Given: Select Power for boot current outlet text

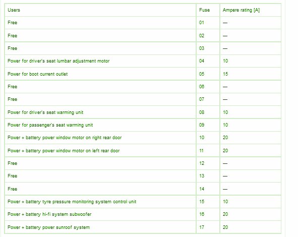Looking at the screenshot, I should 37,74.
